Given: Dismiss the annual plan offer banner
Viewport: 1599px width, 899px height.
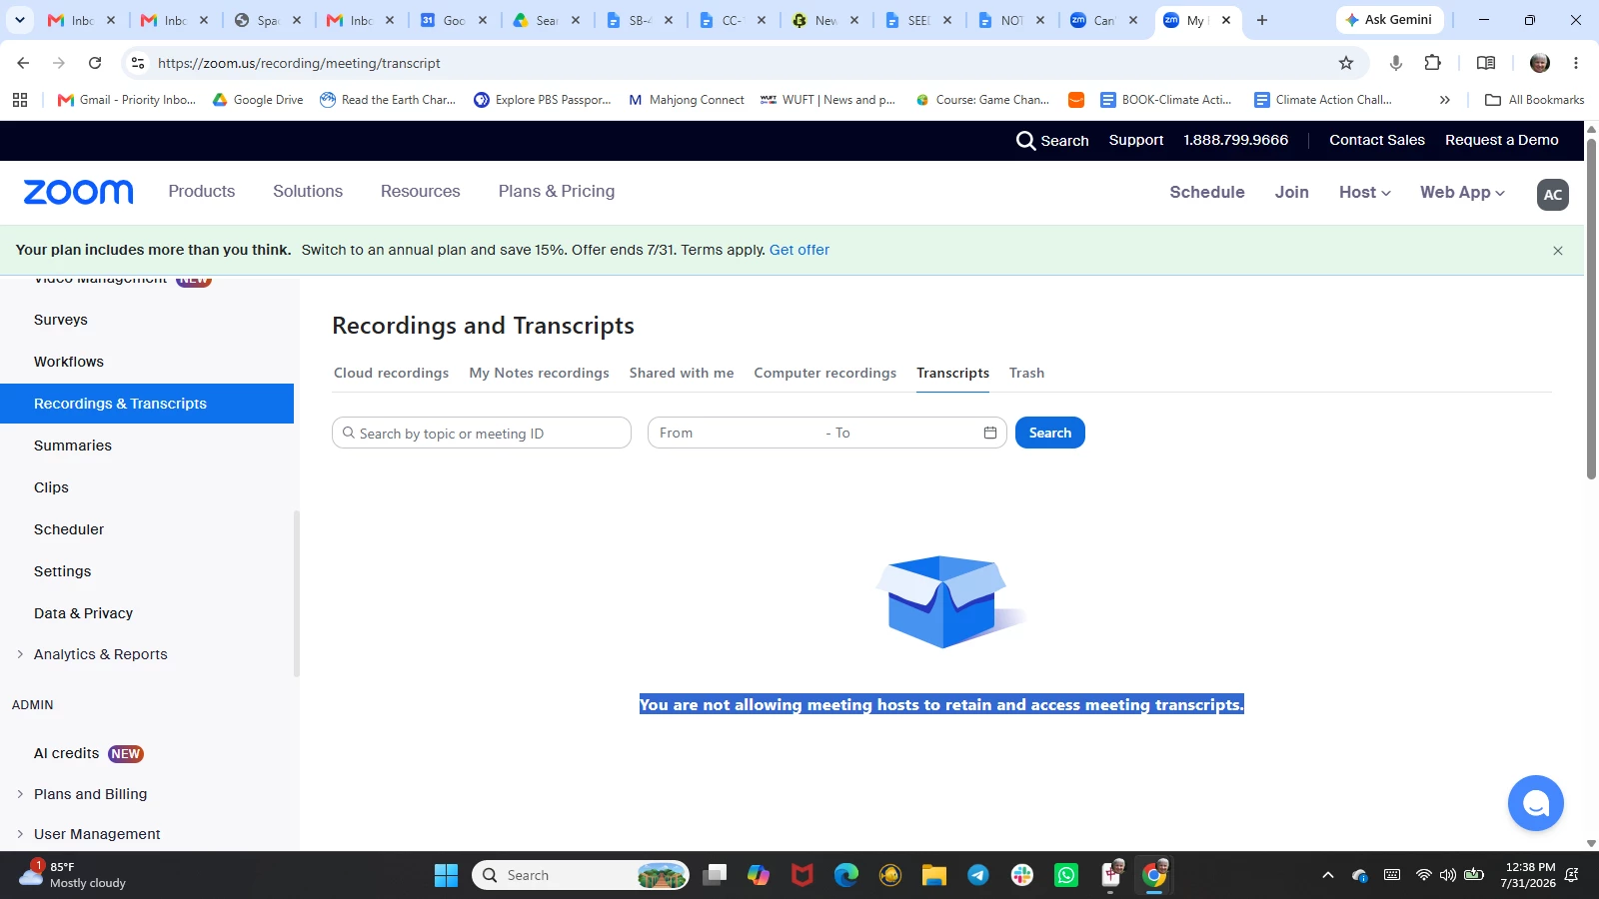Looking at the screenshot, I should [x=1557, y=251].
